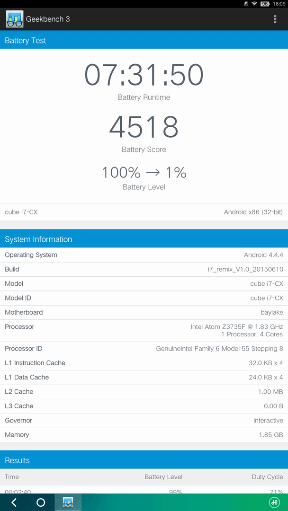Tap the L1 Data Cache row label
The width and height of the screenshot is (288, 511).
pos(27,377)
